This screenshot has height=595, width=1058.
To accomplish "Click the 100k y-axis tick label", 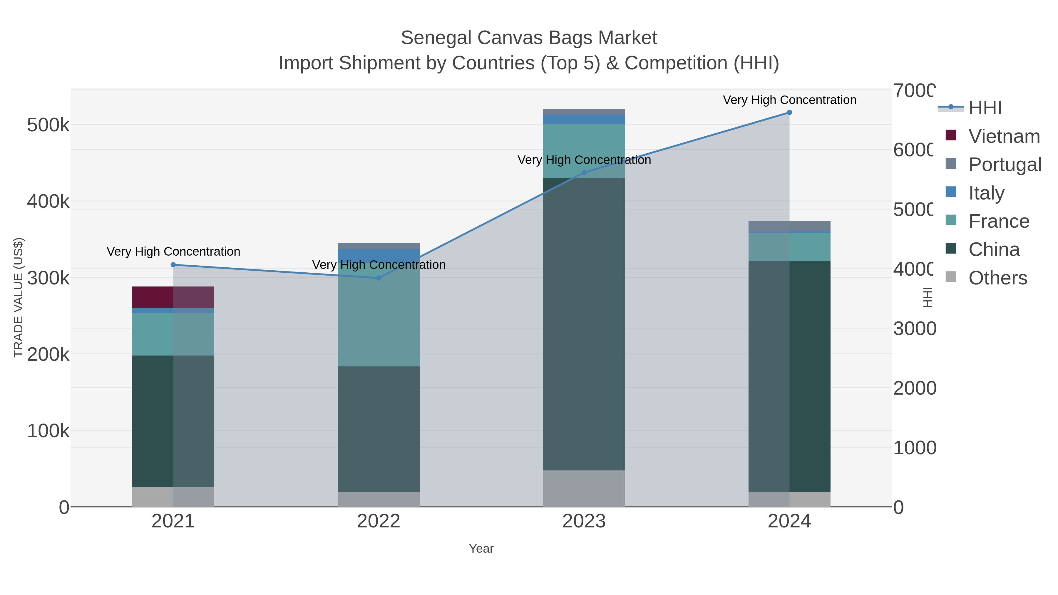I will (x=48, y=431).
